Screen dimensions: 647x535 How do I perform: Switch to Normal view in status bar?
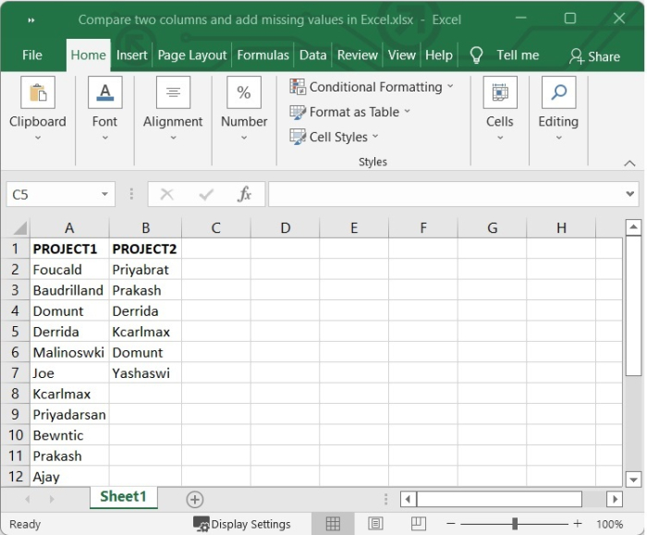click(x=333, y=524)
